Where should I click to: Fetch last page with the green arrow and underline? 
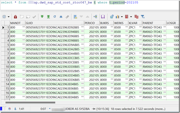coord(49,17)
